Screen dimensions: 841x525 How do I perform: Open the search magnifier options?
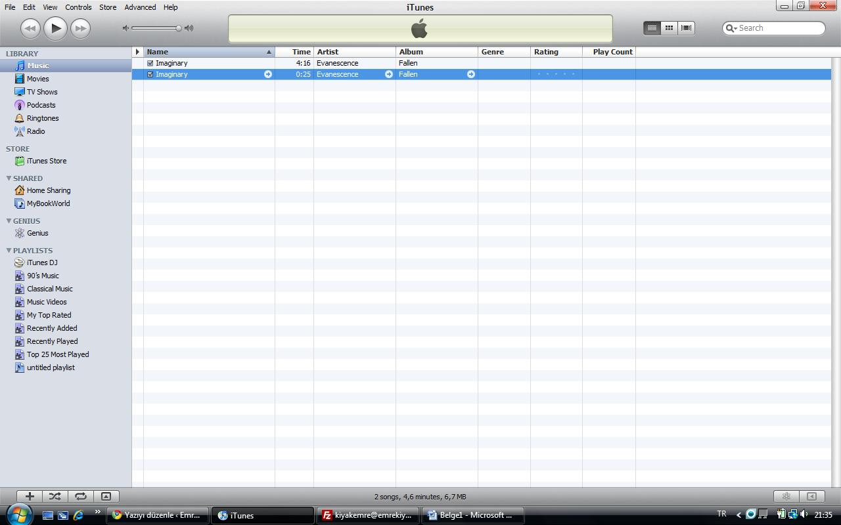[x=731, y=28]
